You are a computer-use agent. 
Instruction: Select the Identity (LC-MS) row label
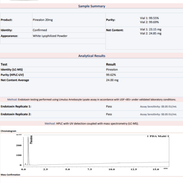pos(12,70)
